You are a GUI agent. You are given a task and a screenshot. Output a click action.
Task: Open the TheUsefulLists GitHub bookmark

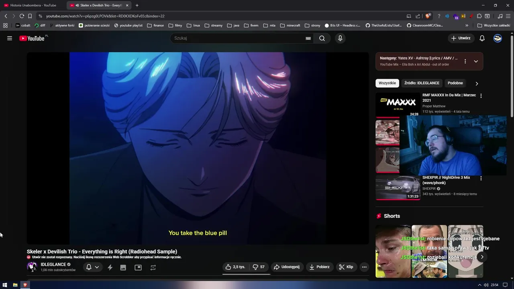[x=383, y=25]
